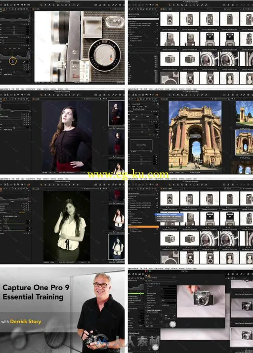Toggle the exposure warning triangle in palace window
The height and width of the screenshot is (353, 253).
pyautogui.click(x=228, y=95)
